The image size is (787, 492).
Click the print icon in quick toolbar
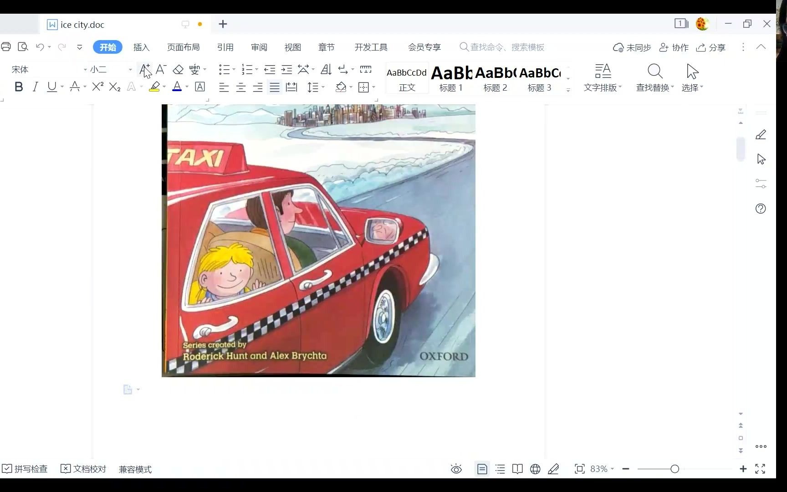point(6,47)
